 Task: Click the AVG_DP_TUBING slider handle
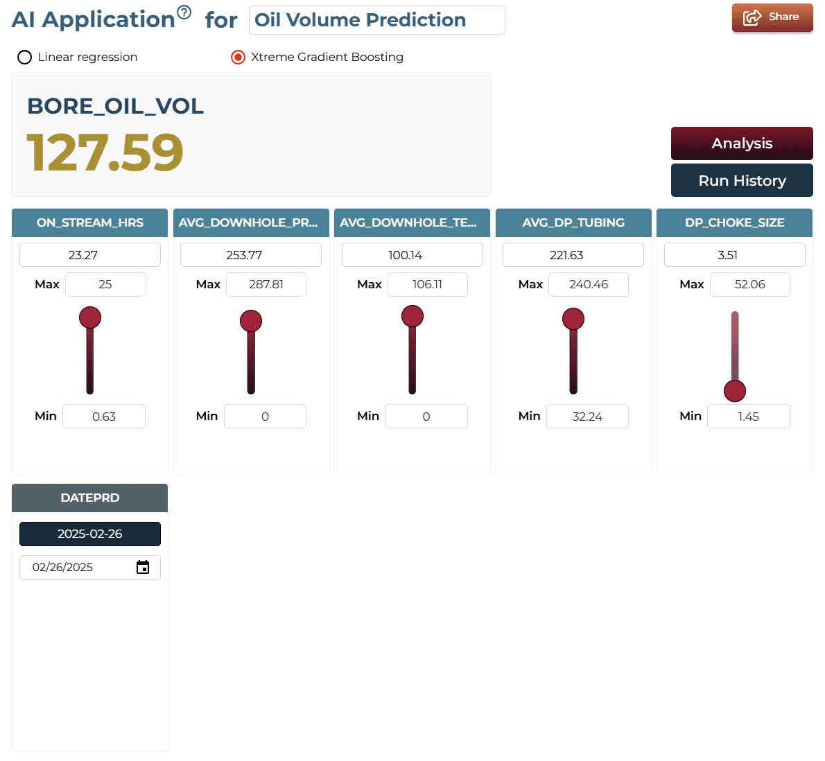click(x=573, y=319)
